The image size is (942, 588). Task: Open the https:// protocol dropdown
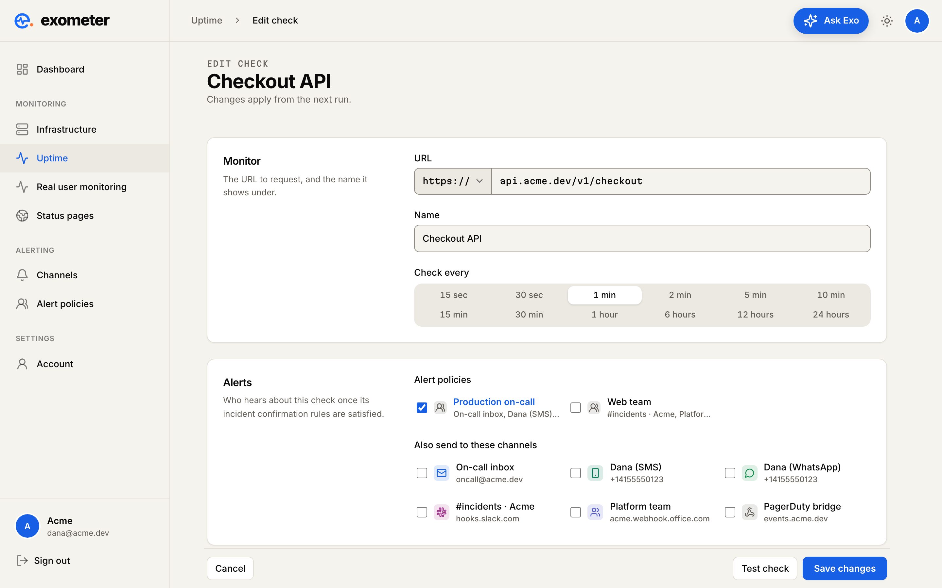point(453,181)
